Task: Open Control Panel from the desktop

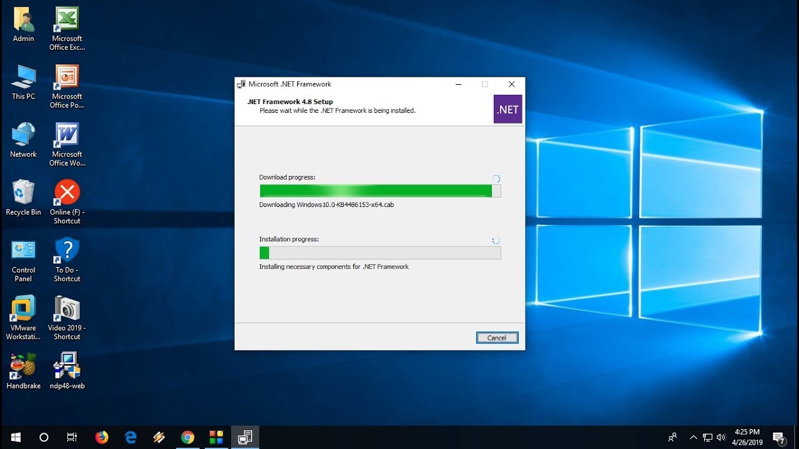Action: 23,252
